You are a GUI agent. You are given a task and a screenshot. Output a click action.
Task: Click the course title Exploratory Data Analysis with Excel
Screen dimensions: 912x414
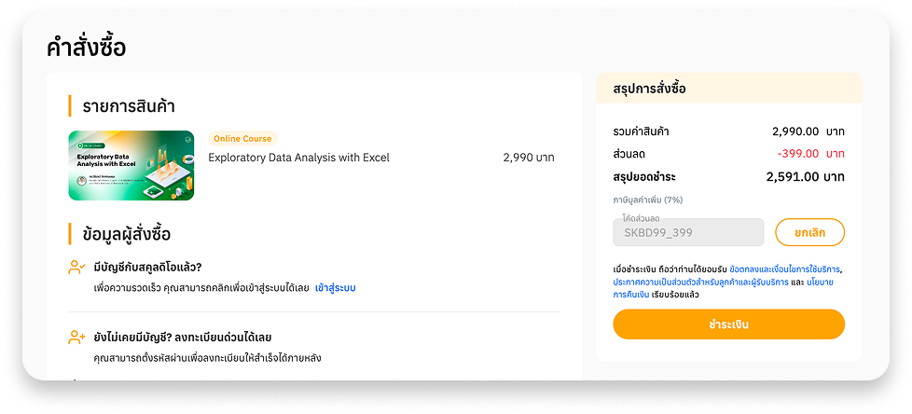click(x=298, y=158)
